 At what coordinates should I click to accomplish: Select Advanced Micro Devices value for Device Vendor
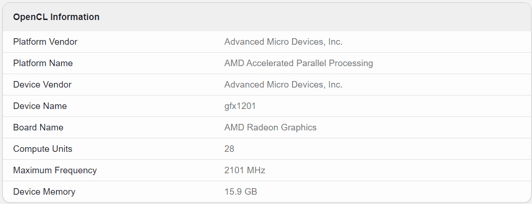[283, 85]
